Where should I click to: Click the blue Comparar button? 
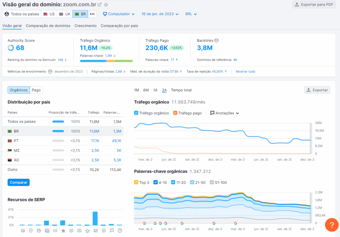click(x=19, y=182)
